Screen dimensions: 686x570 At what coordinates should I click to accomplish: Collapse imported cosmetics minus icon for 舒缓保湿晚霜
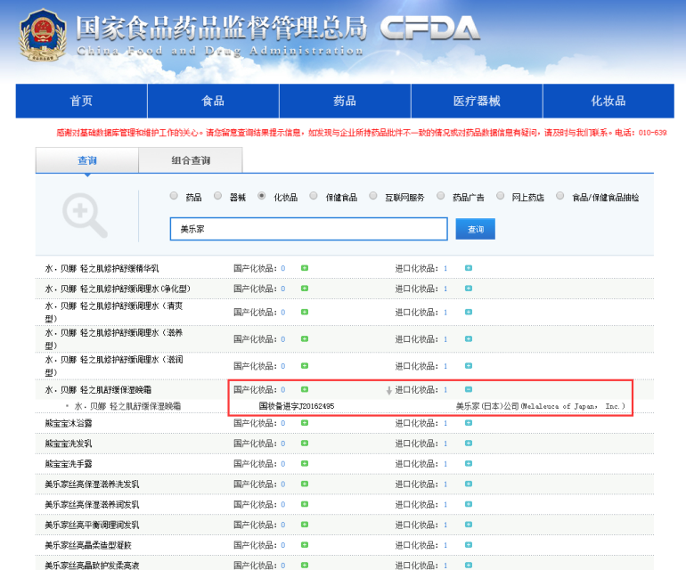(468, 389)
